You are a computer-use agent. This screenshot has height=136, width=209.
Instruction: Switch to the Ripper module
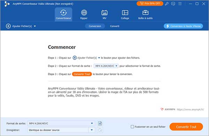(84, 14)
